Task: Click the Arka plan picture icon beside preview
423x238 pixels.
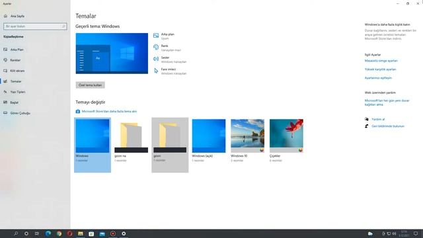Action: pos(156,36)
